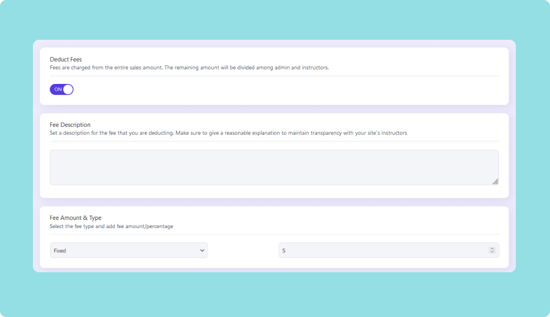Click the white knob of the ON switch
Image resolution: width=550 pixels, height=317 pixels.
[x=68, y=90]
